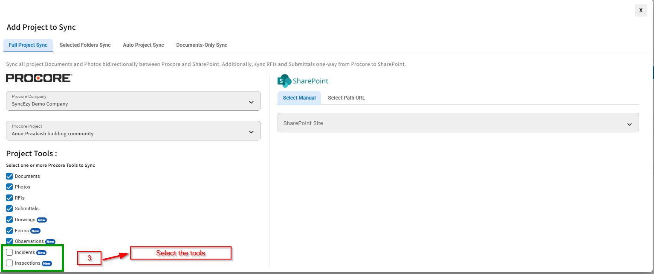Open the Procore Company dropdown

pyautogui.click(x=133, y=101)
